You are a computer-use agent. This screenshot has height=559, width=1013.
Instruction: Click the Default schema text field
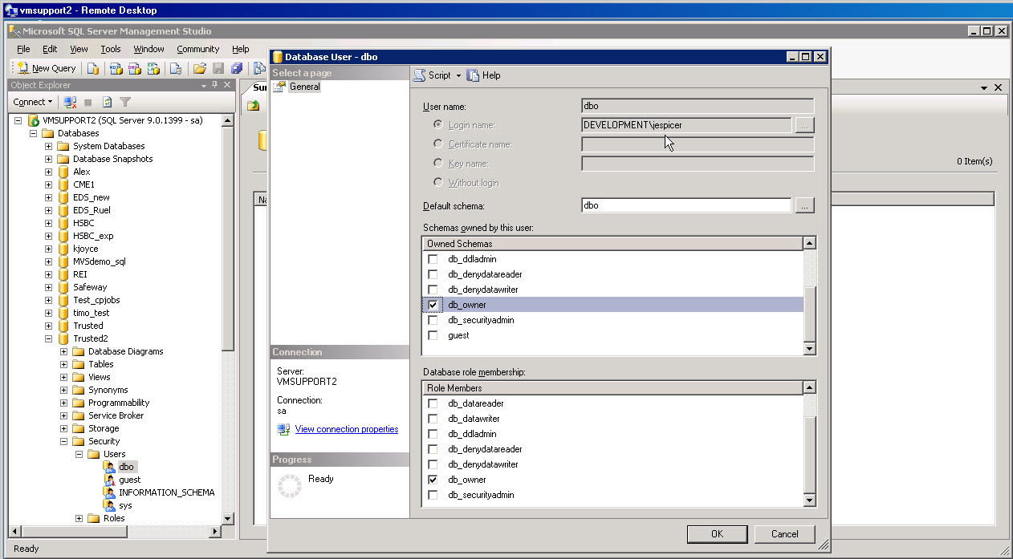pyautogui.click(x=686, y=205)
